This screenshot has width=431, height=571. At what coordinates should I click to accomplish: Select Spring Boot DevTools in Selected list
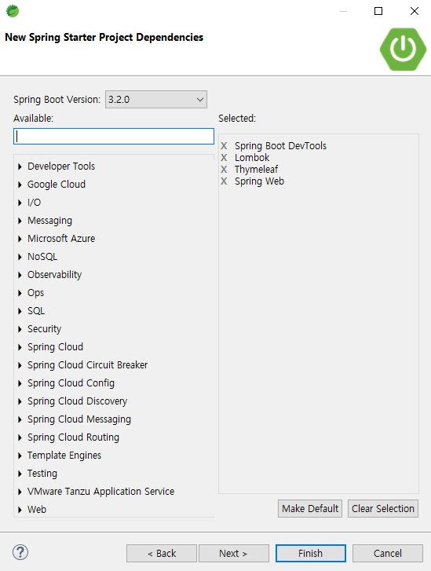coord(280,146)
